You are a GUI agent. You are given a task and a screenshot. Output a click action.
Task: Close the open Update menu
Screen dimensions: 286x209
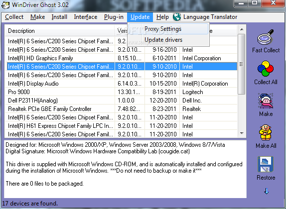140,17
